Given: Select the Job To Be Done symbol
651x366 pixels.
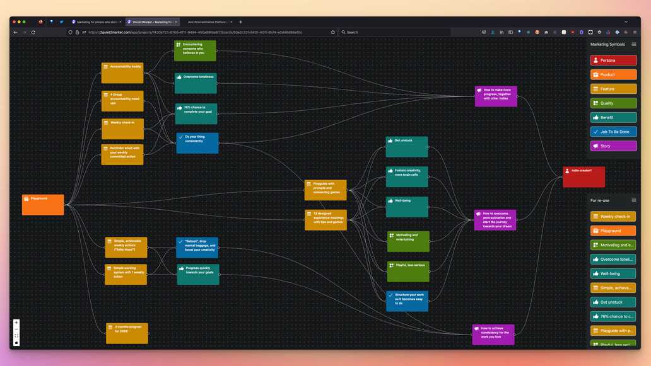Looking at the screenshot, I should [613, 132].
